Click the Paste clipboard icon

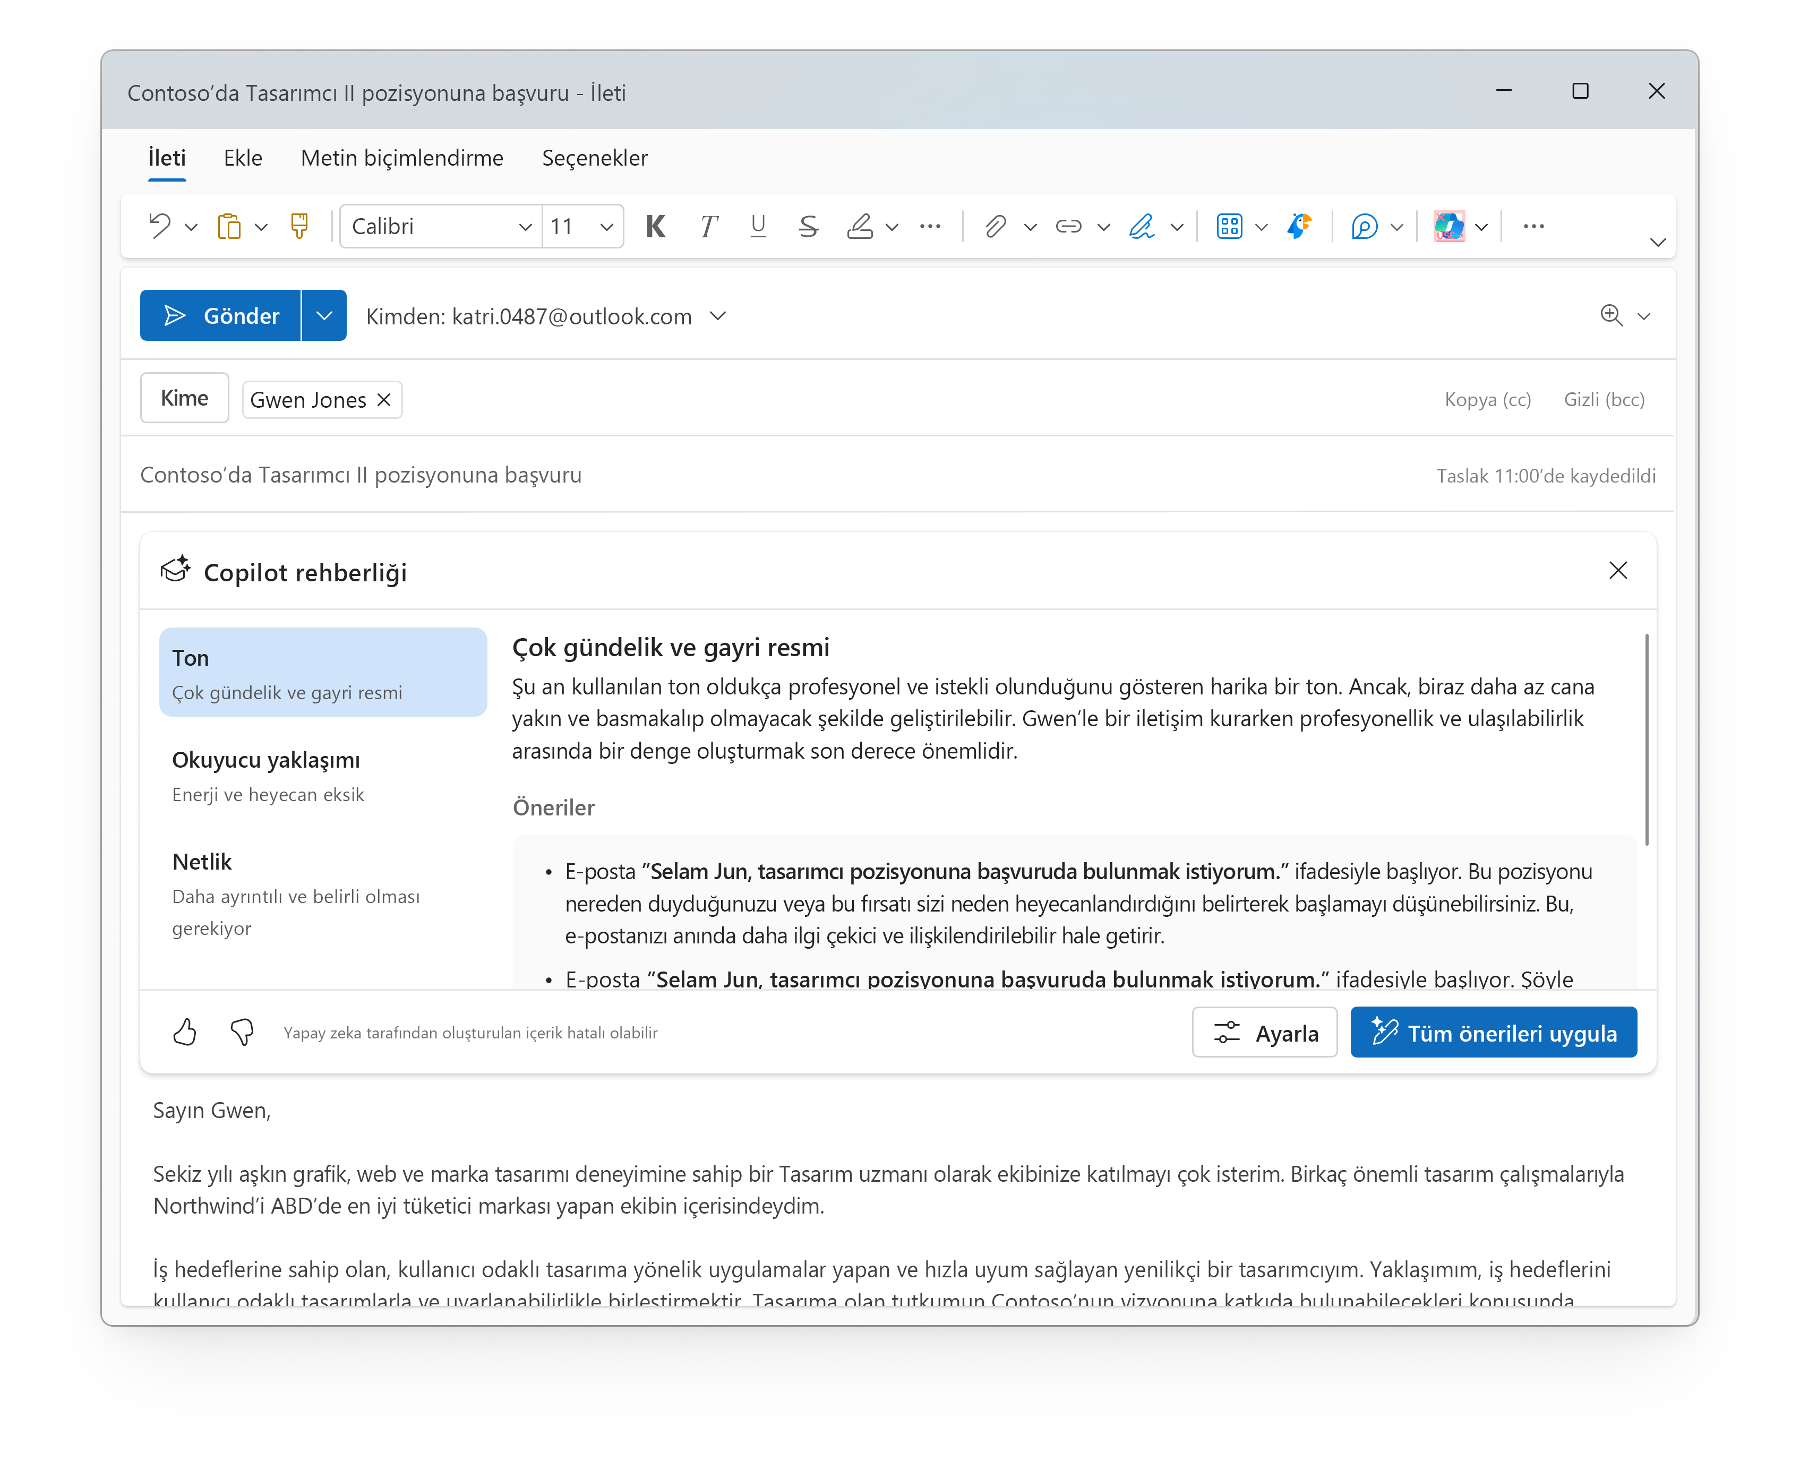click(229, 226)
